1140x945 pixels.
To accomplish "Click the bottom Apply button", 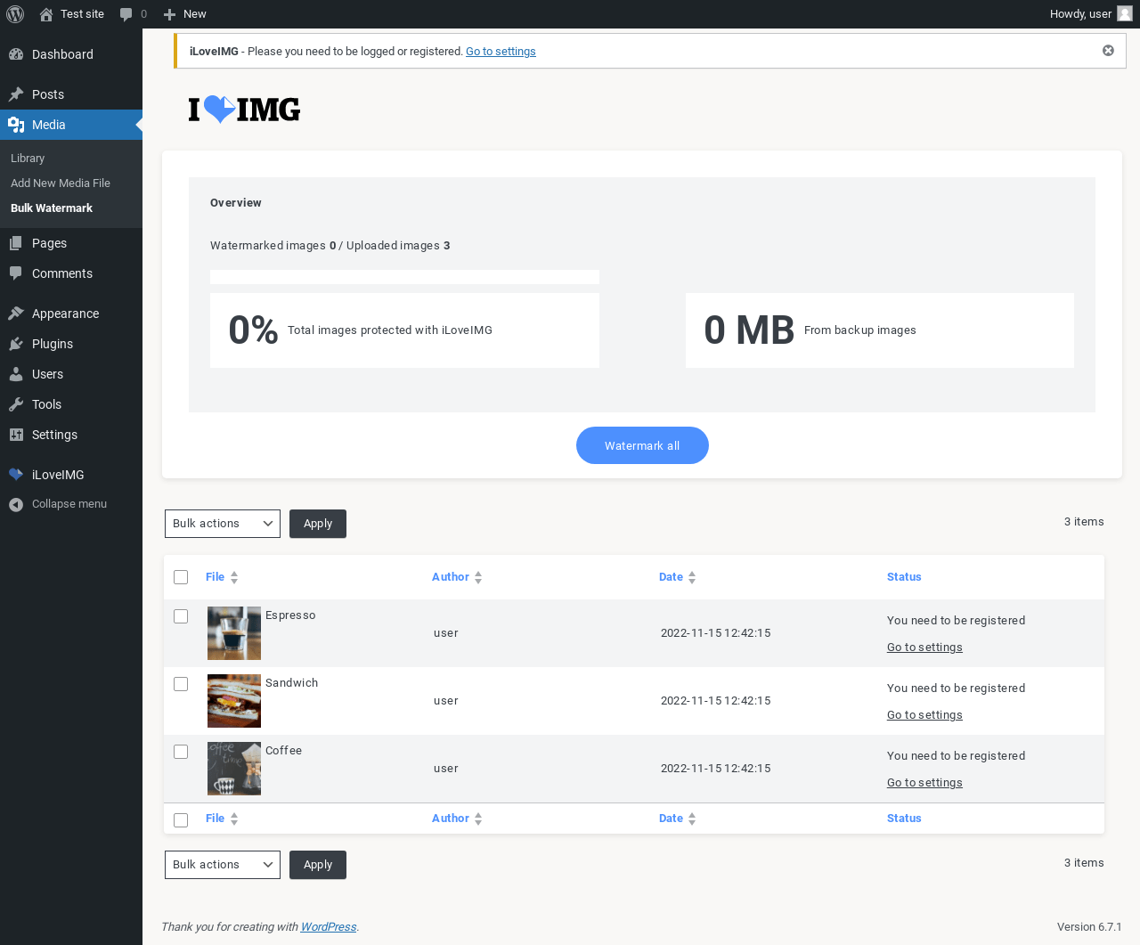I will point(318,865).
